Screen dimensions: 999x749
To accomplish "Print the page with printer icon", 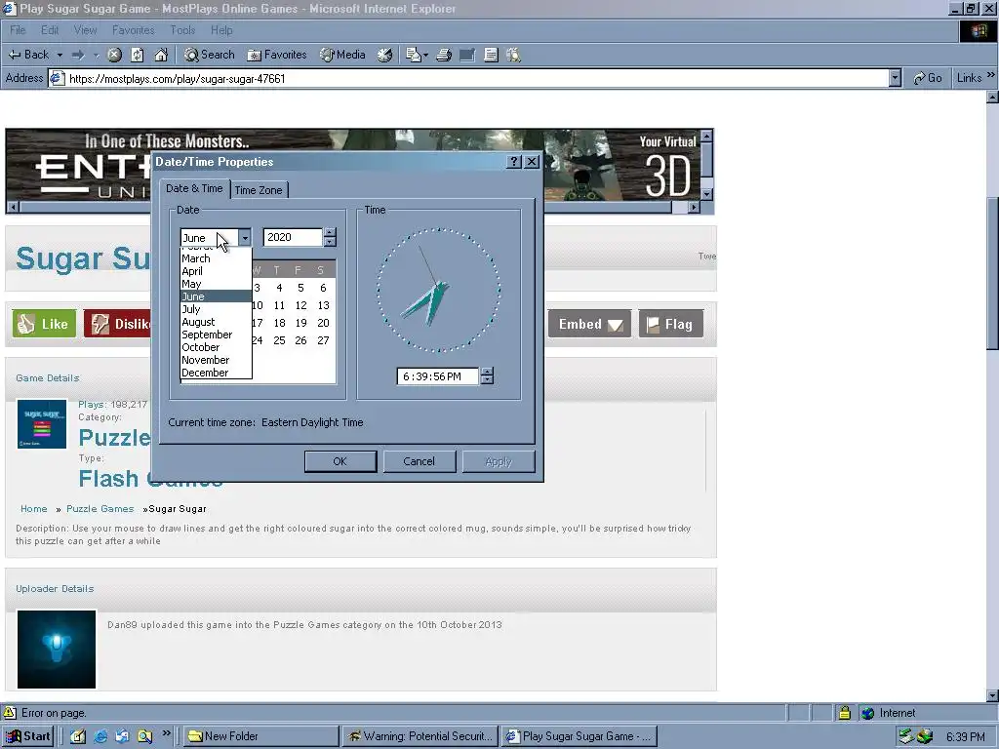I will [444, 55].
